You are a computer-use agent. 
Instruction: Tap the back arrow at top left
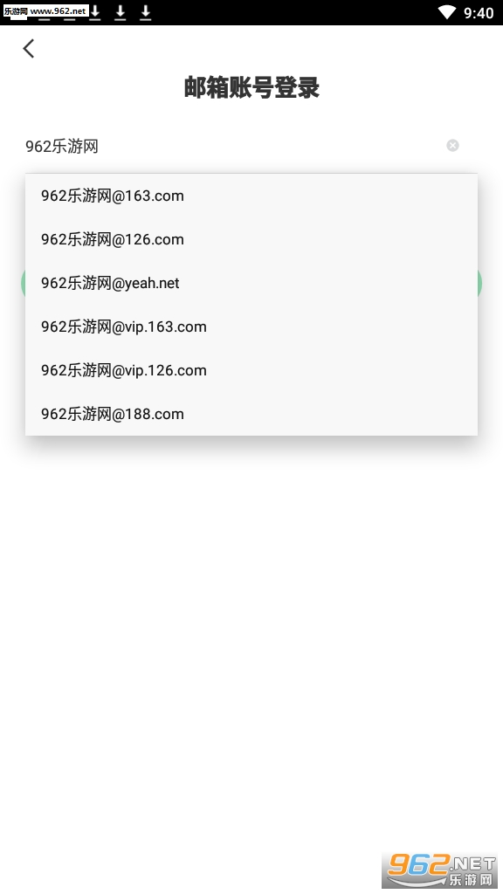(x=29, y=49)
